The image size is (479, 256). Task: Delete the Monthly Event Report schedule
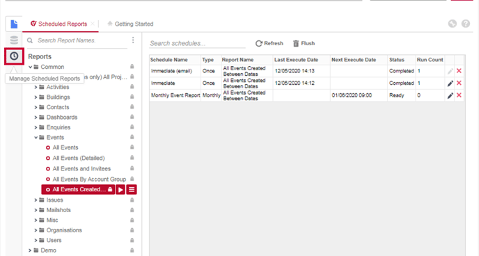coord(459,95)
